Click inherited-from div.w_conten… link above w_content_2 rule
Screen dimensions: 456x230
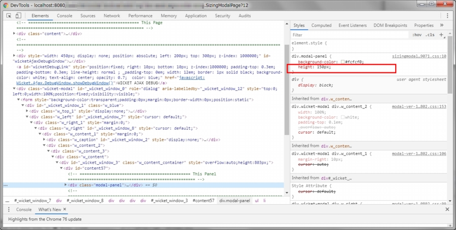coord(336,99)
